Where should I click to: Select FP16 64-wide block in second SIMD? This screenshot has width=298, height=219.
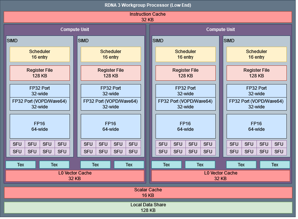click(111, 126)
